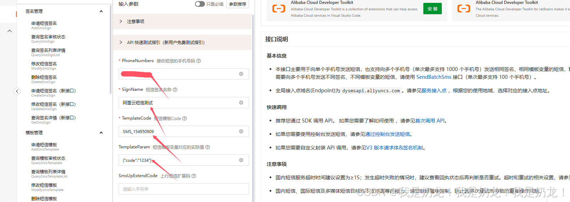Clear the SignName field

pos(241,103)
